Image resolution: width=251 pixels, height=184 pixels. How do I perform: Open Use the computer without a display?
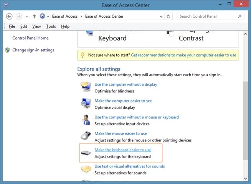click(126, 84)
